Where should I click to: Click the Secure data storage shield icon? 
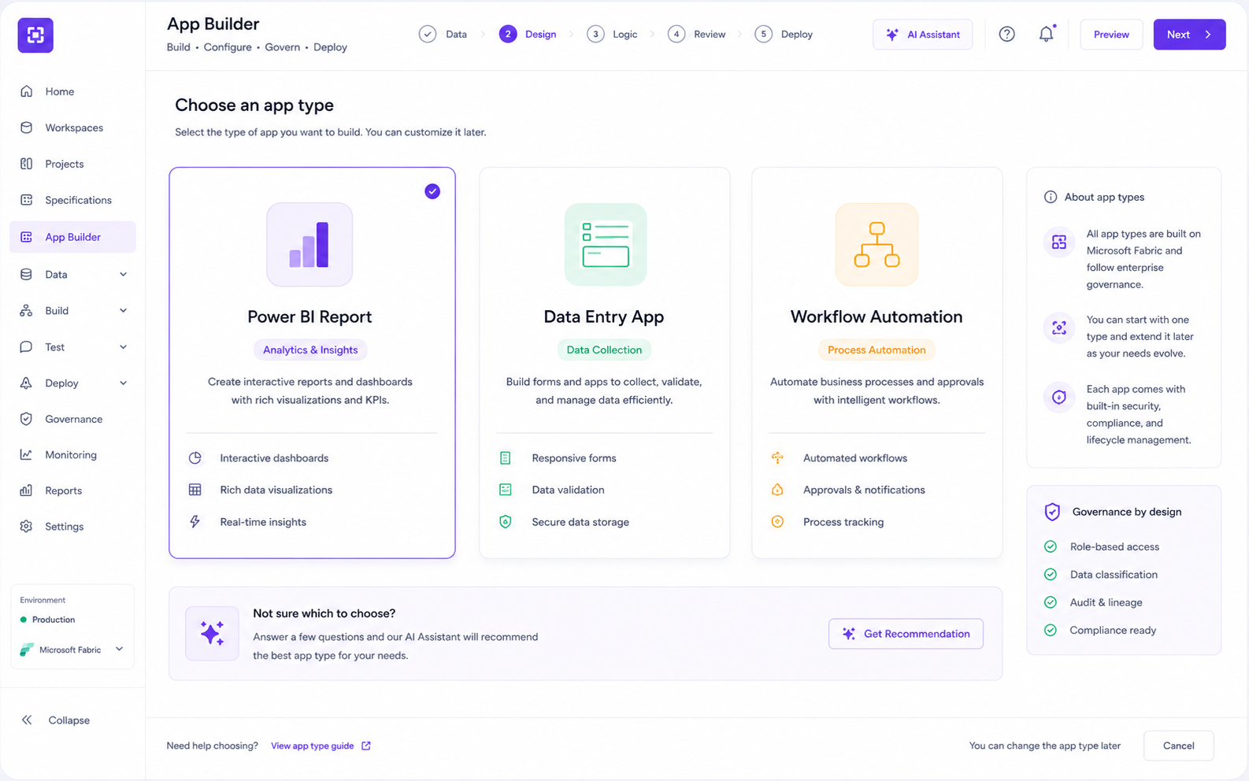pyautogui.click(x=506, y=522)
